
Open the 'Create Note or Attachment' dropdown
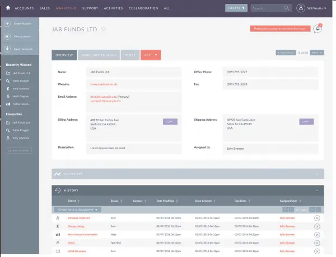coord(77,209)
